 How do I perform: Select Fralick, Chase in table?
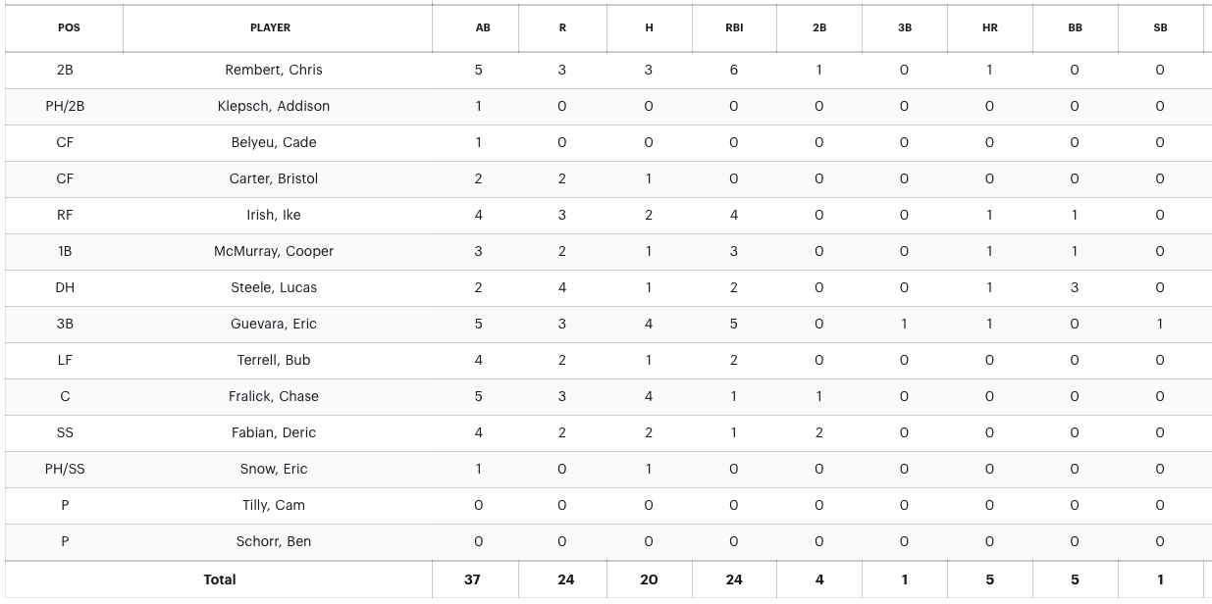tap(274, 396)
